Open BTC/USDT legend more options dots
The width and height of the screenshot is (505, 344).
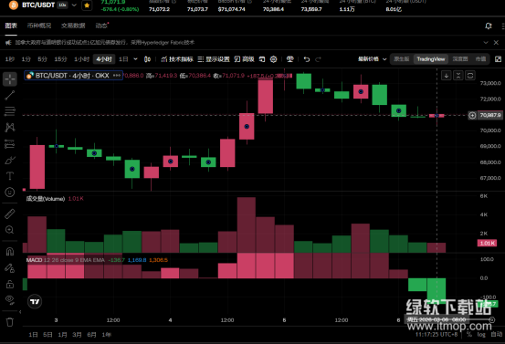(x=117, y=76)
